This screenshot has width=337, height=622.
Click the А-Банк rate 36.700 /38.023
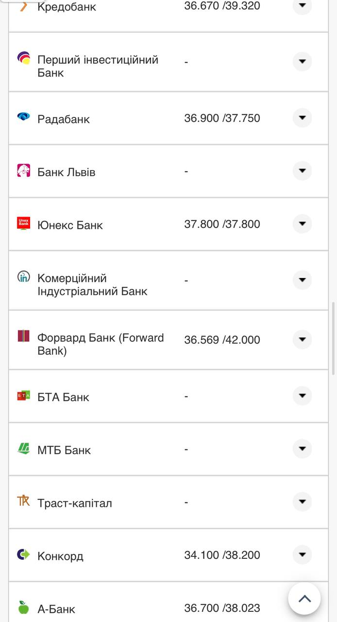pos(222,608)
